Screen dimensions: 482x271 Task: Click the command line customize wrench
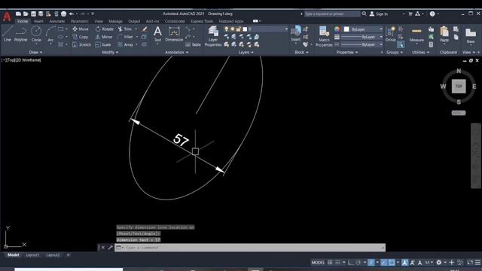coord(110,248)
